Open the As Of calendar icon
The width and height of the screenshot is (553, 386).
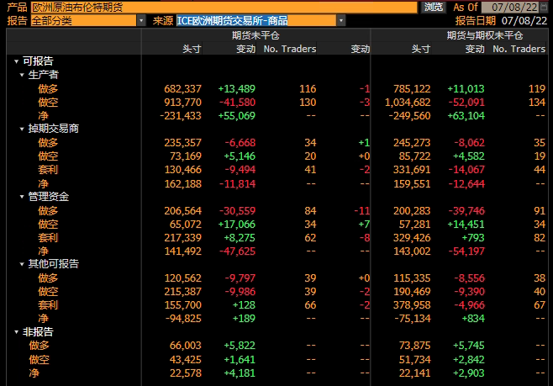click(x=546, y=7)
